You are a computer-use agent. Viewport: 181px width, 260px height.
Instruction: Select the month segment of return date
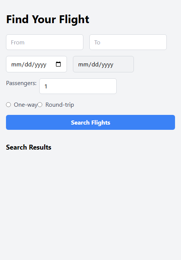(x=83, y=64)
